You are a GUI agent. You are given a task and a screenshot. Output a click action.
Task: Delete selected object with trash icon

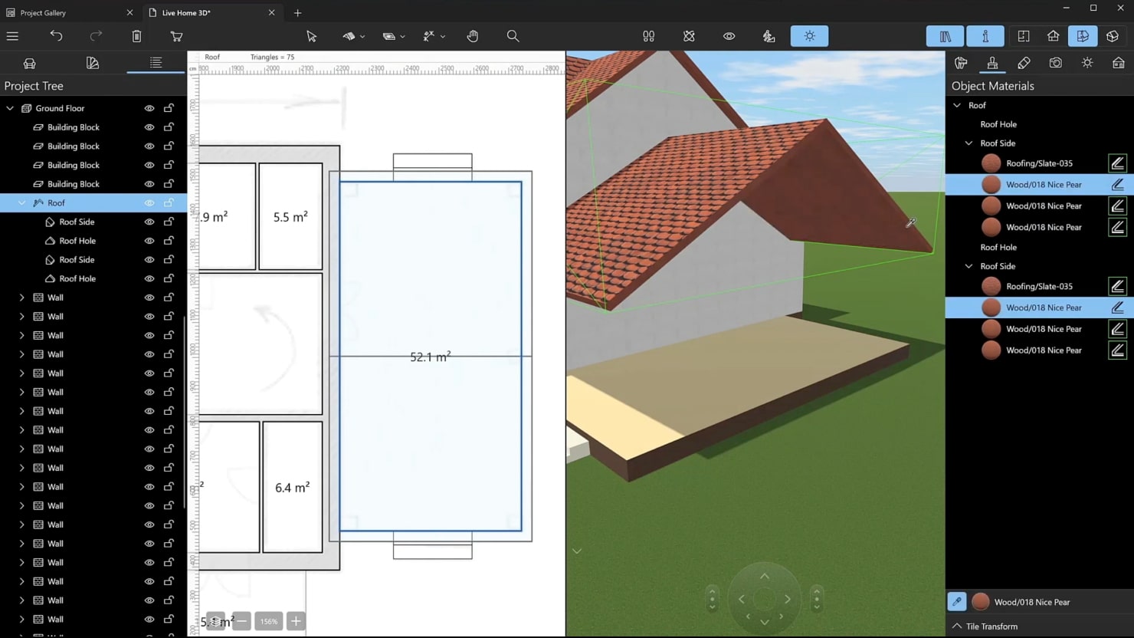[136, 36]
